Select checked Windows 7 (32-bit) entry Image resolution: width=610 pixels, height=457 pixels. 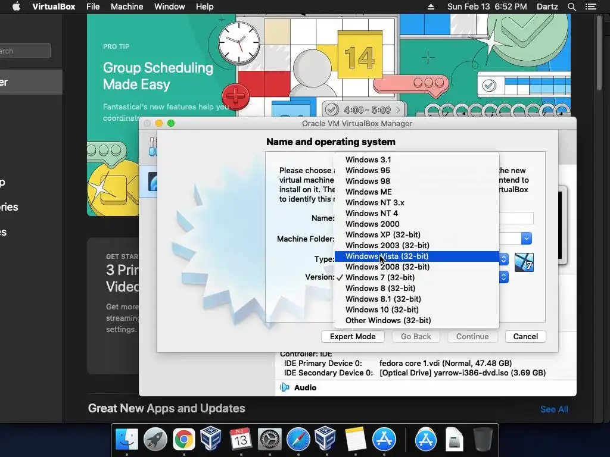416,277
